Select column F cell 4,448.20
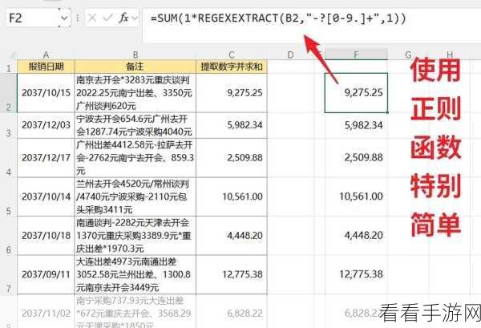Screen dimensions: 481x328 pyautogui.click(x=356, y=236)
